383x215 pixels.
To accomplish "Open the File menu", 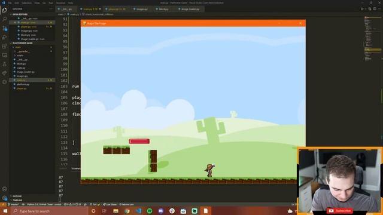I will 10,3.
